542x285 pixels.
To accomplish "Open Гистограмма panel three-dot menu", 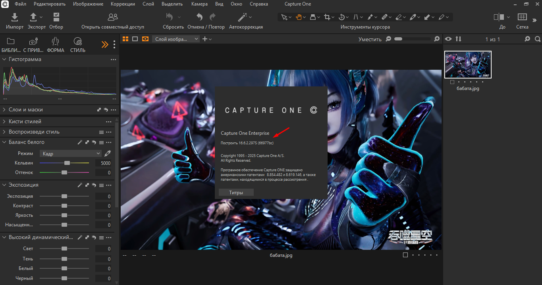I will [113, 59].
